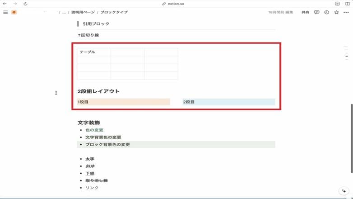Go forward with the browser forward arrow

point(15,4)
